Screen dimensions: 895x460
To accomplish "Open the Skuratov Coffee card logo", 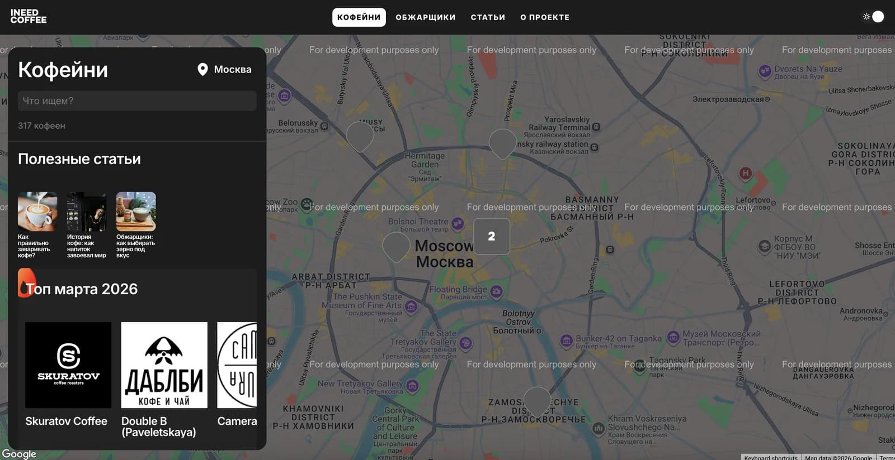I will coord(68,365).
